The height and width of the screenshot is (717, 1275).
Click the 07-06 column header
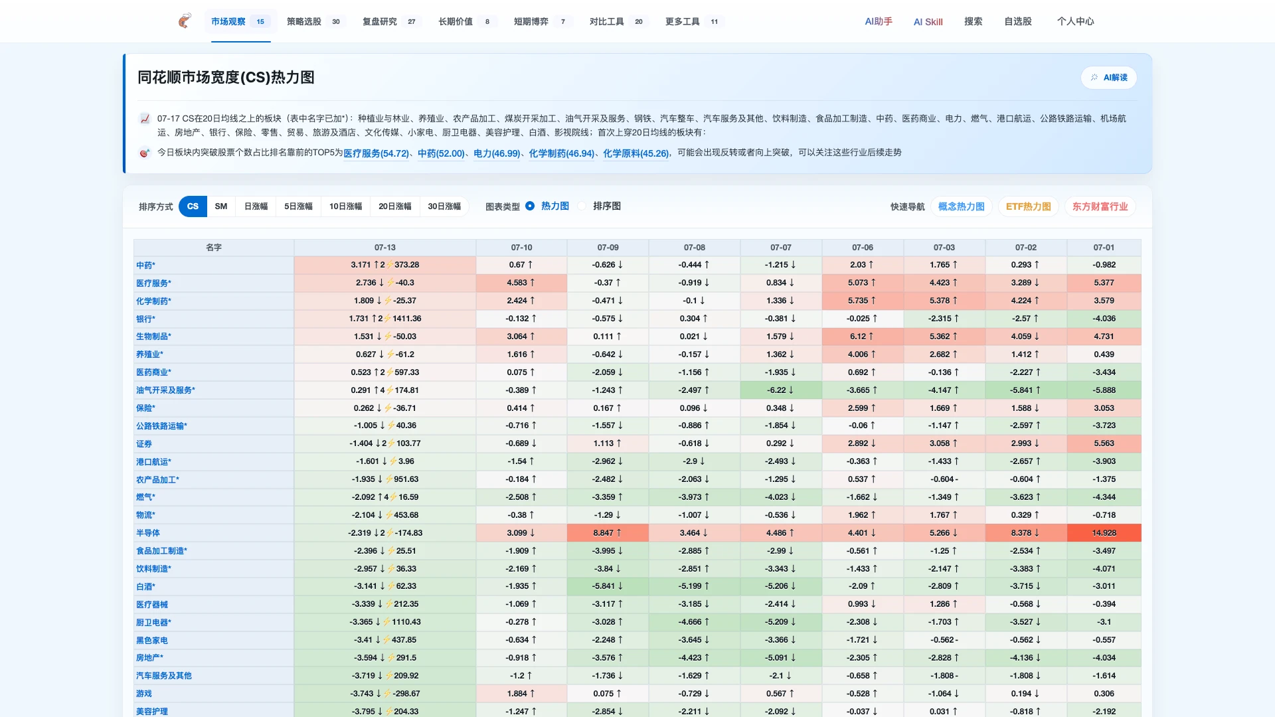pyautogui.click(x=863, y=248)
